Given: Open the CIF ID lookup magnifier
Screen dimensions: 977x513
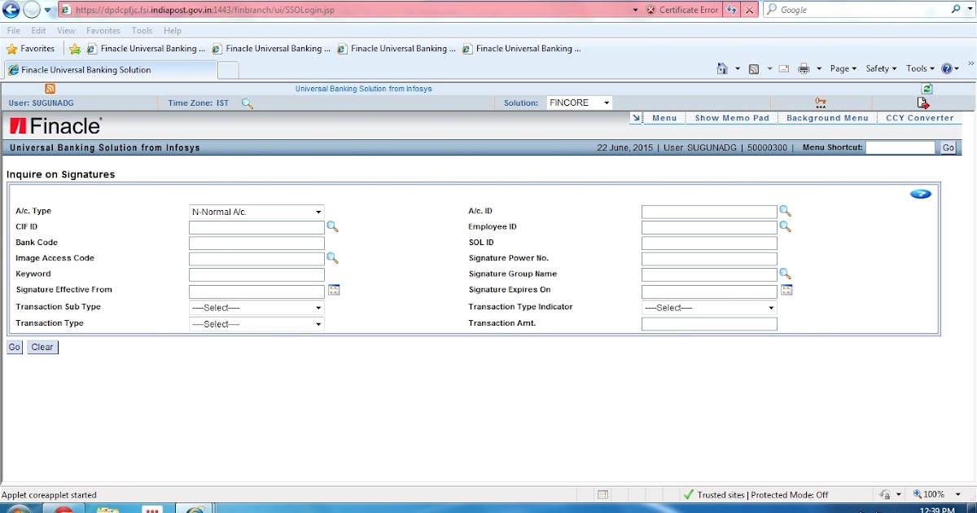Looking at the screenshot, I should click(x=332, y=227).
